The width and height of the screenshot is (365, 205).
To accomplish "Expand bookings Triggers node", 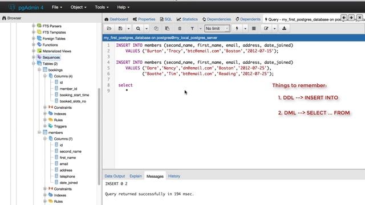I will [x=45, y=126].
